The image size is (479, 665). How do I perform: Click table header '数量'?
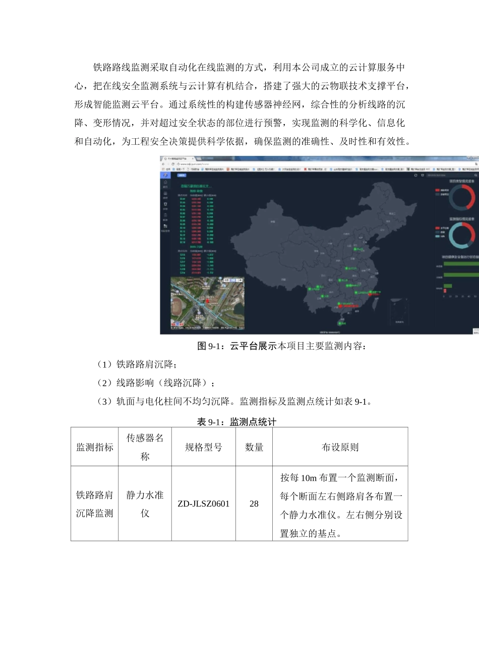(x=254, y=447)
